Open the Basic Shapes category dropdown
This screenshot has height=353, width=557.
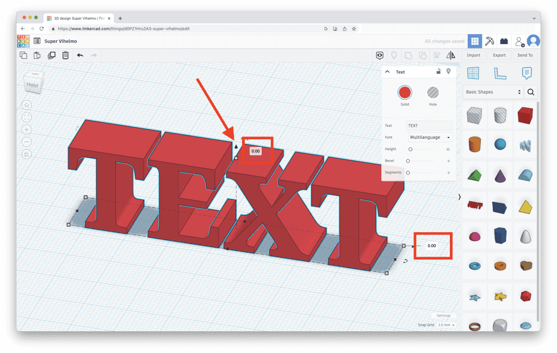[493, 92]
